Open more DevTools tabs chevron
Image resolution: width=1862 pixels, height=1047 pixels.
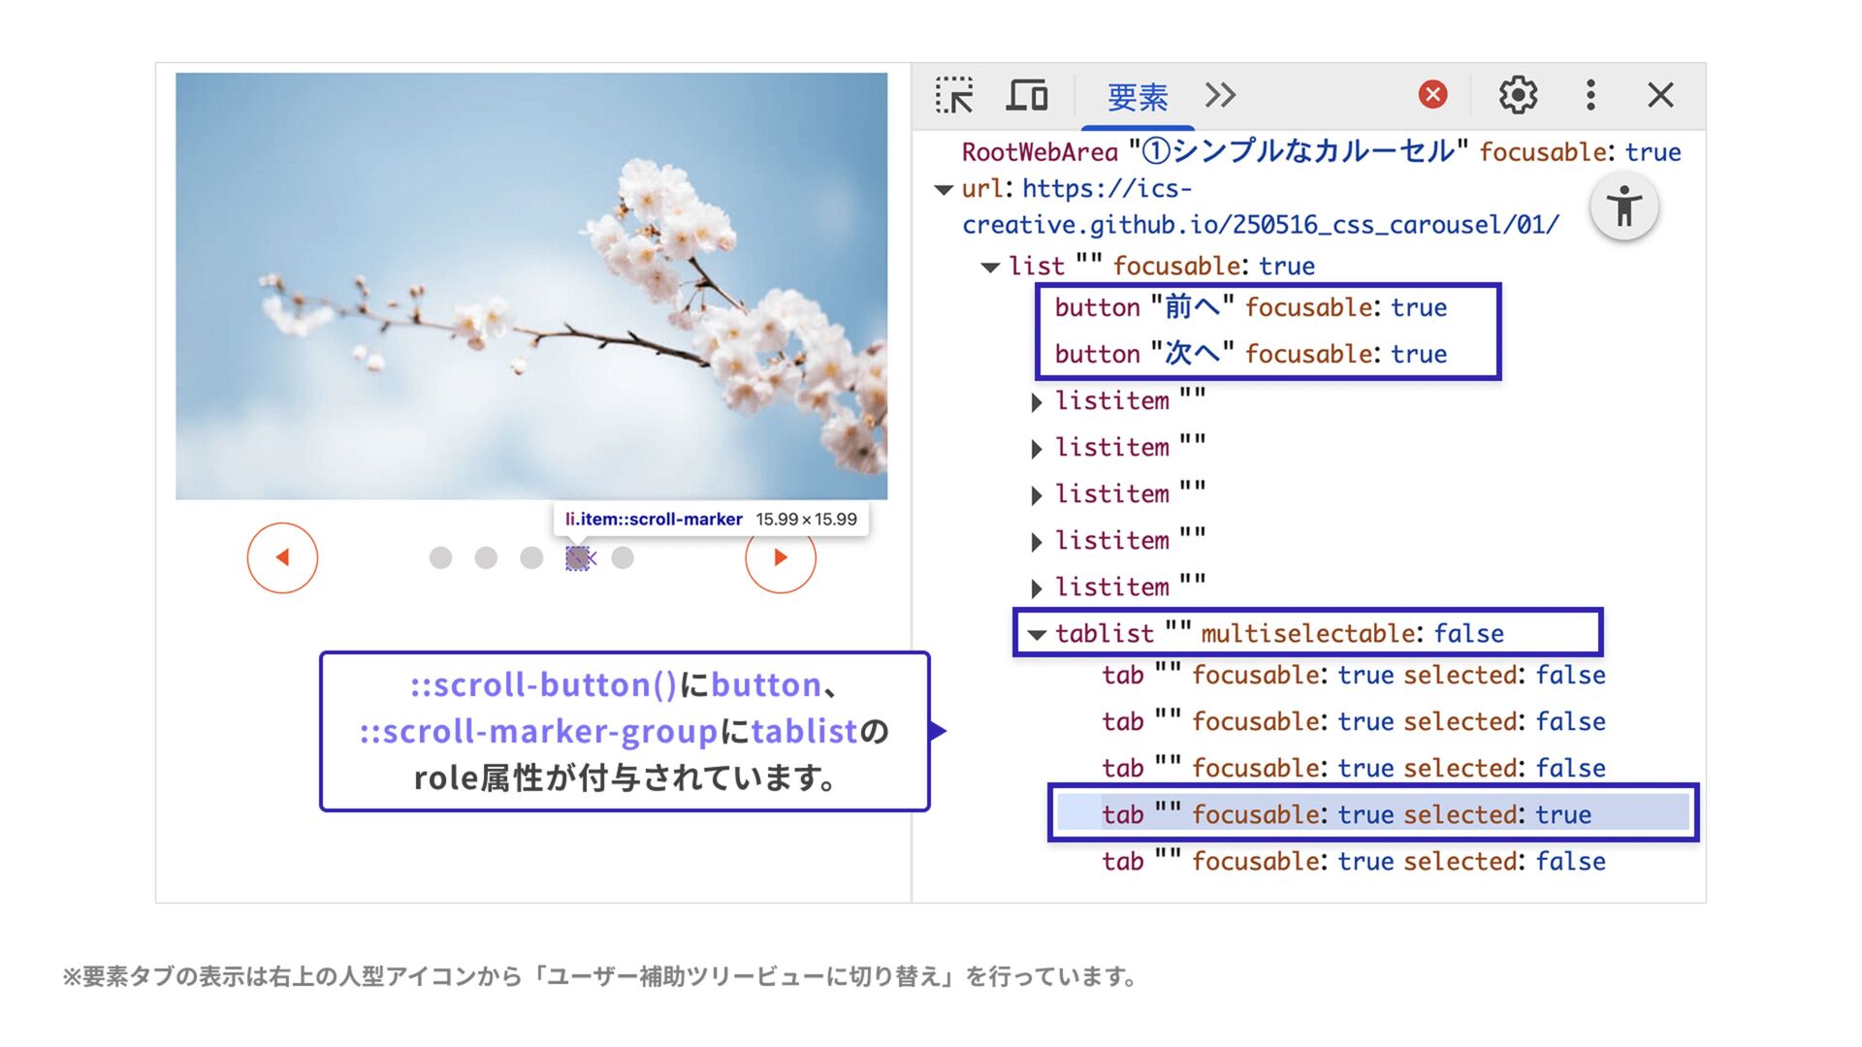[x=1220, y=95]
